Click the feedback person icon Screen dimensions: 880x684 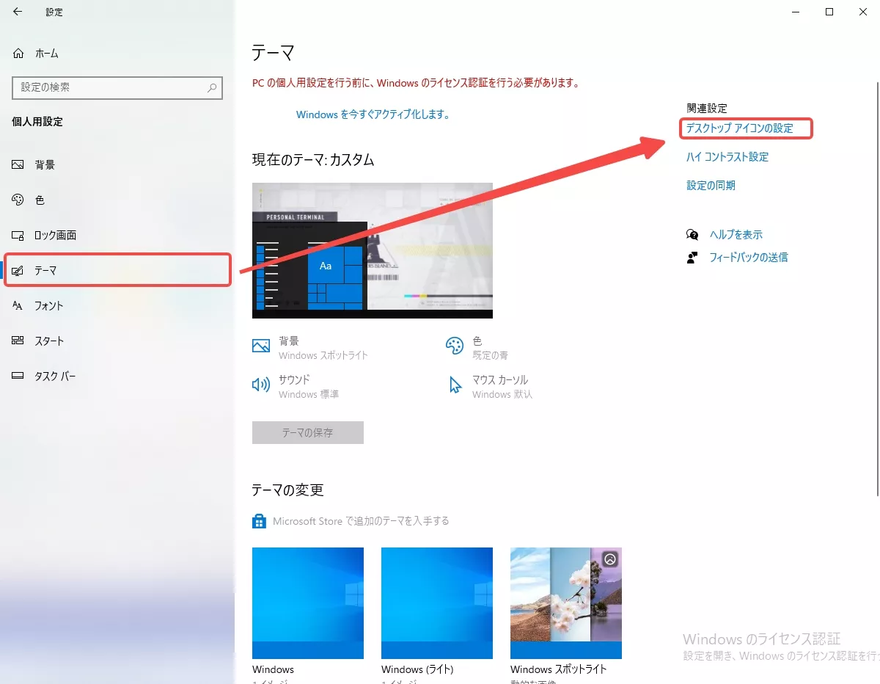tap(692, 258)
